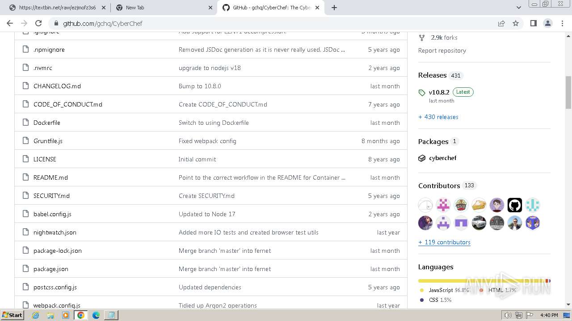This screenshot has width=572, height=321.
Task: Open the LICENSE file
Action: [x=45, y=159]
